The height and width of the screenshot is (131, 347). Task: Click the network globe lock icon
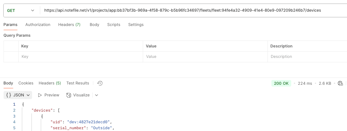(x=340, y=83)
